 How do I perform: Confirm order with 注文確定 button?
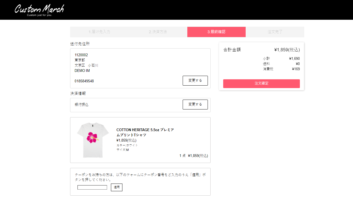pyautogui.click(x=262, y=84)
